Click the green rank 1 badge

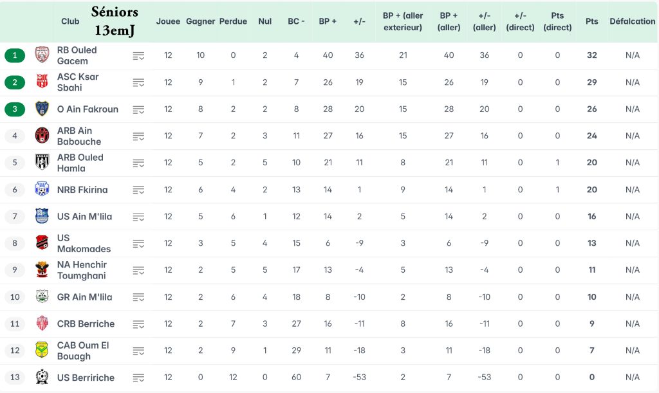15,55
